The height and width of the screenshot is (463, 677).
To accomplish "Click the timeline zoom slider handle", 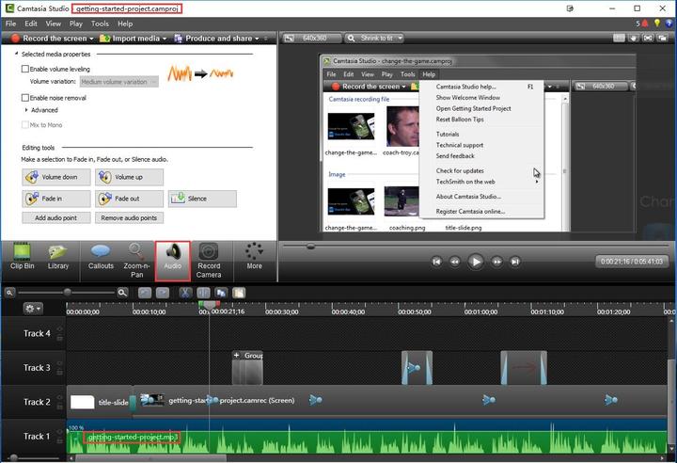I will (67, 293).
